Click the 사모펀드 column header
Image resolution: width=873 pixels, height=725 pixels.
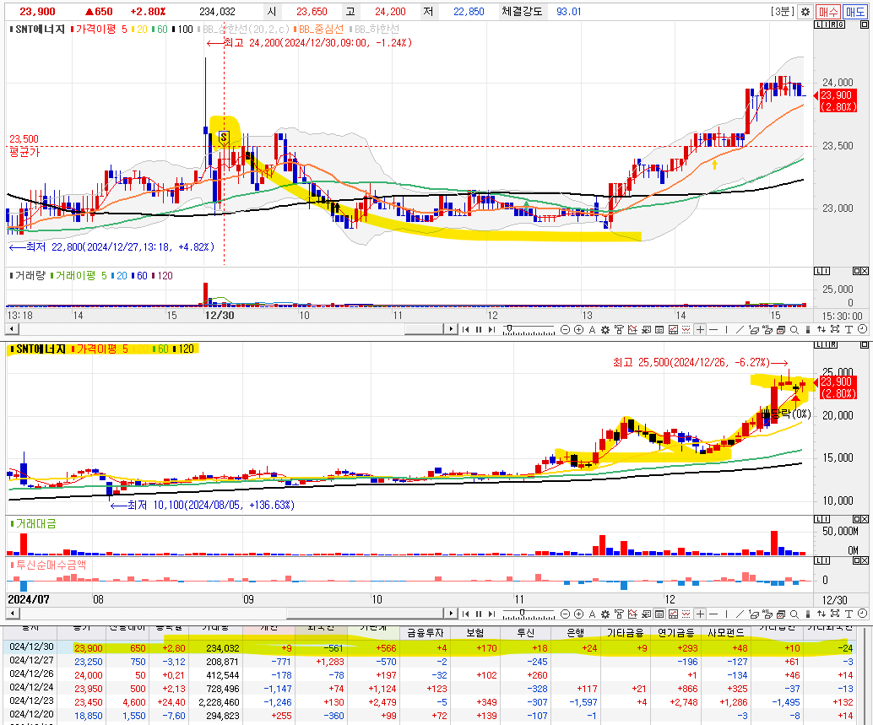pos(725,633)
